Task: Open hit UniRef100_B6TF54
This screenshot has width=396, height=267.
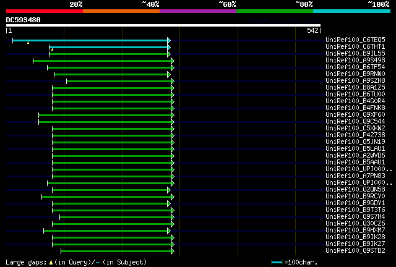Action: [355, 67]
